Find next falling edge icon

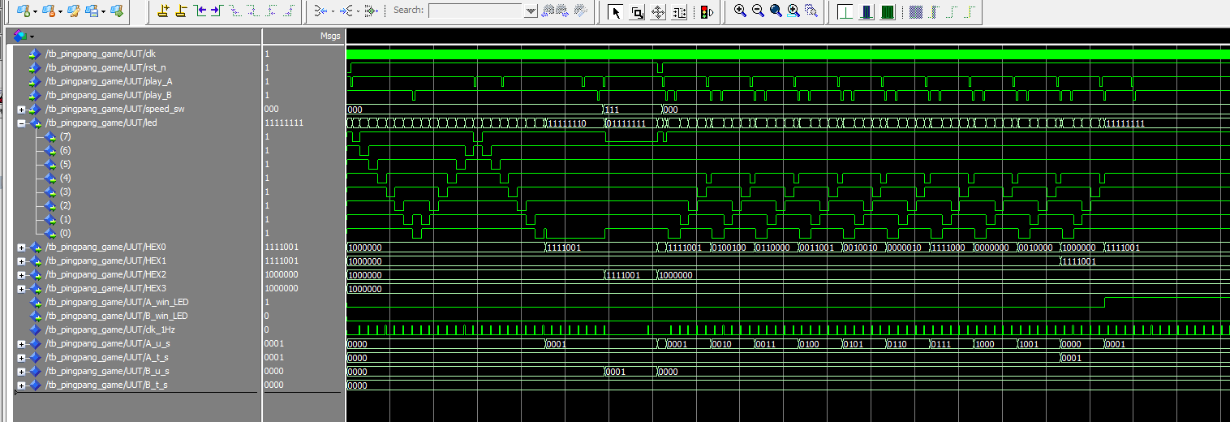pos(252,11)
